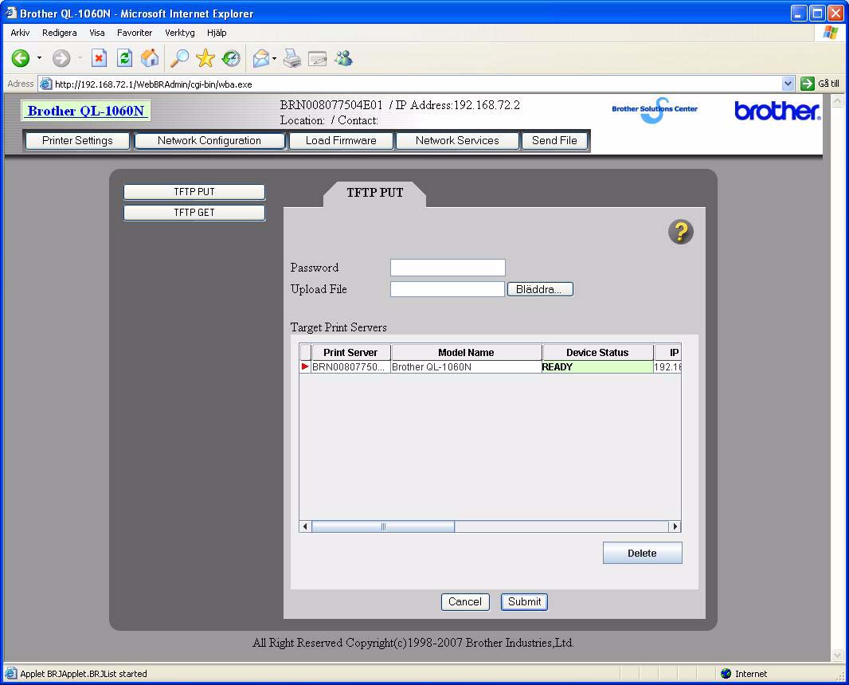Click the page icon in address bar
Viewport: 849px width, 685px height.
pos(46,84)
